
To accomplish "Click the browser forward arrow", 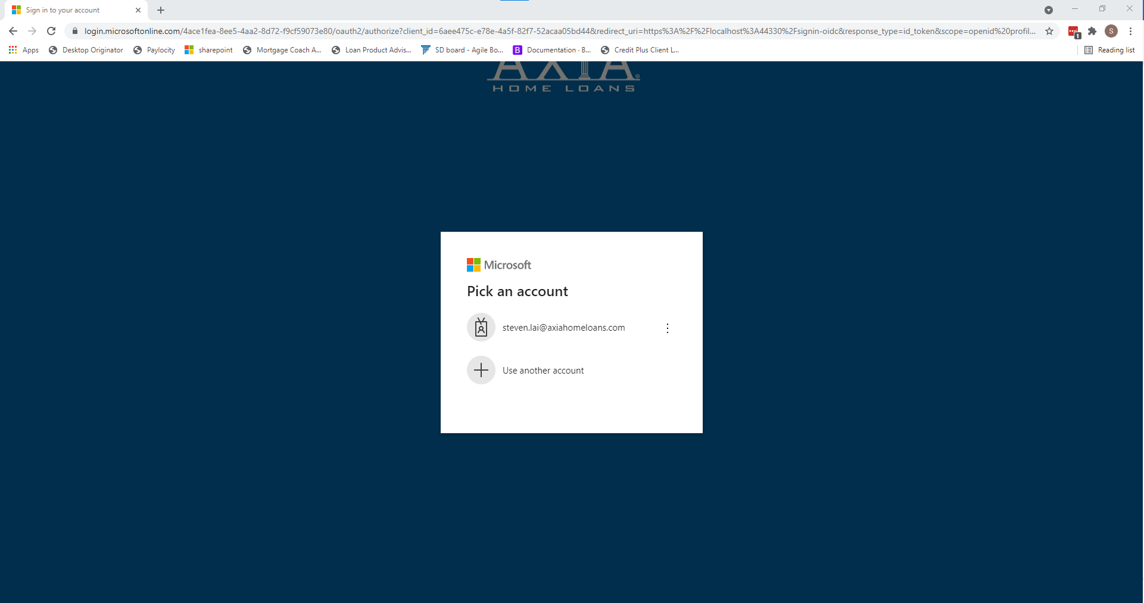I will click(x=32, y=31).
